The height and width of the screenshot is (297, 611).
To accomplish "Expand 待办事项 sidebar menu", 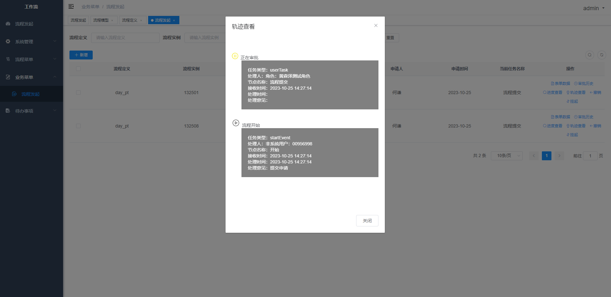I will pos(32,111).
